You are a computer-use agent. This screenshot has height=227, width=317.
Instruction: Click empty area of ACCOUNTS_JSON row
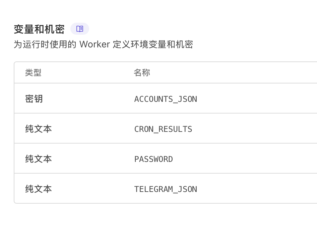tap(257, 98)
